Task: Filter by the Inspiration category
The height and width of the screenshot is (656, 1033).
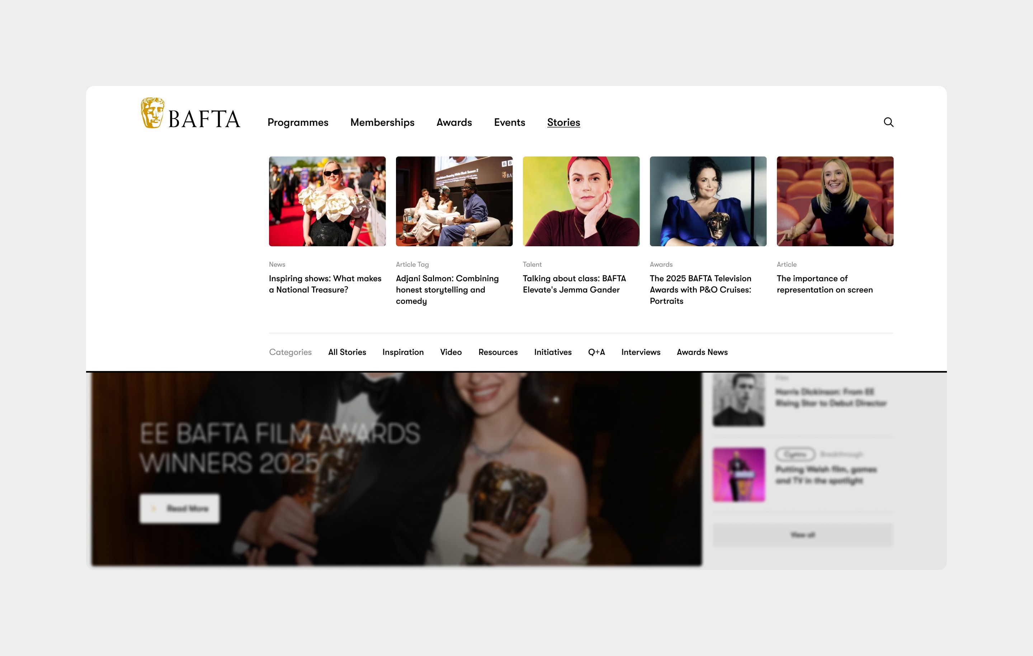Action: click(403, 352)
